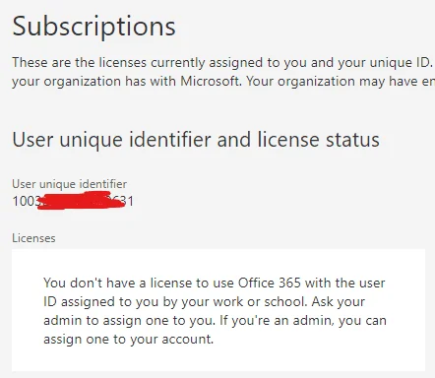This screenshot has width=435, height=378.
Task: Click the Licenses section label
Action: pyautogui.click(x=33, y=238)
